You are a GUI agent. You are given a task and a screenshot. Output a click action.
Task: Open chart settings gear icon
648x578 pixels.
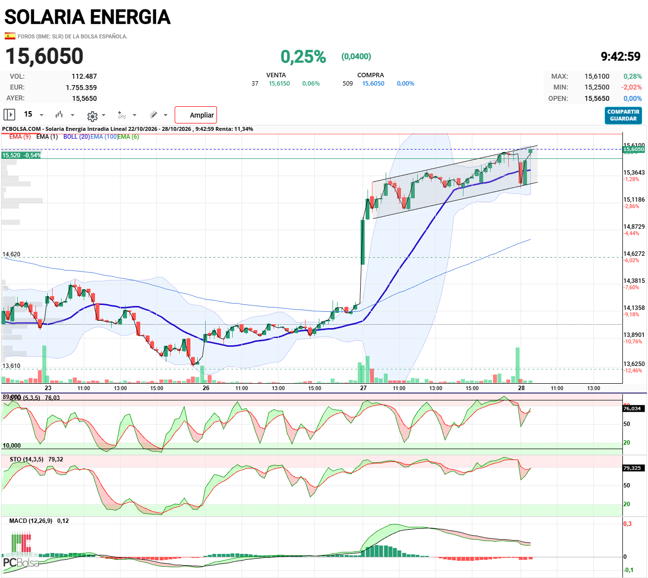click(x=92, y=116)
